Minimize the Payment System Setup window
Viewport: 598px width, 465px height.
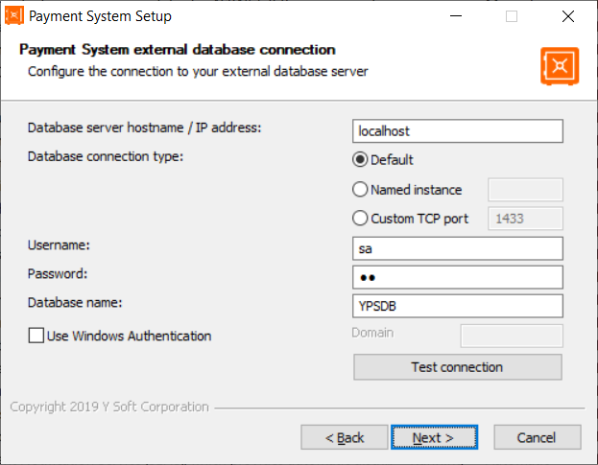(456, 16)
